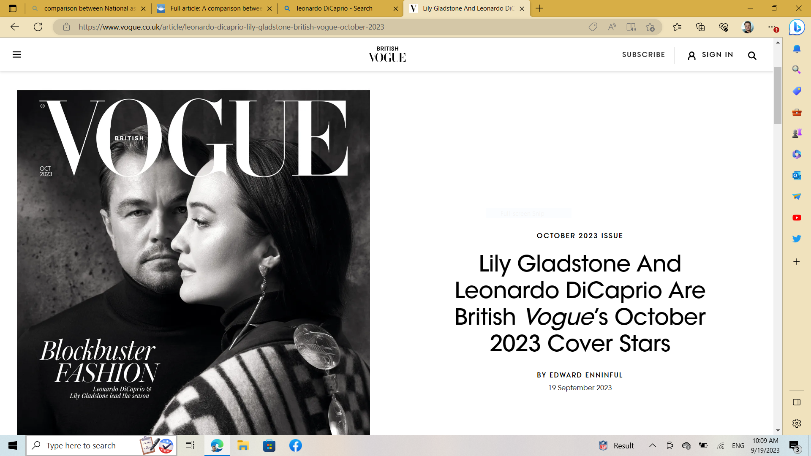
Task: Click the Read aloud icon
Action: pos(612,27)
